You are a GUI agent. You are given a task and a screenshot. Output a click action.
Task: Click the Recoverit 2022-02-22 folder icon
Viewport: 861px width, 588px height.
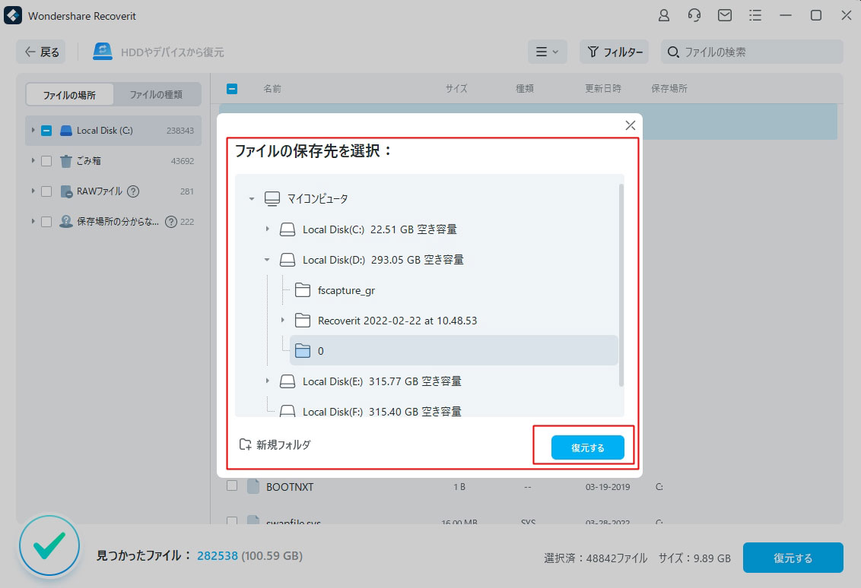303,320
